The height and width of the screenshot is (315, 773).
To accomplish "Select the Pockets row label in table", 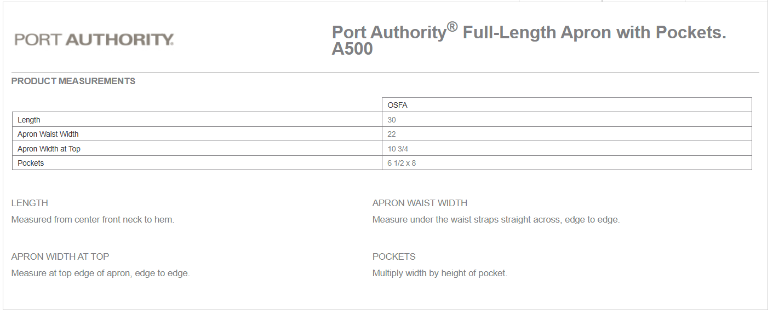I will pos(31,163).
